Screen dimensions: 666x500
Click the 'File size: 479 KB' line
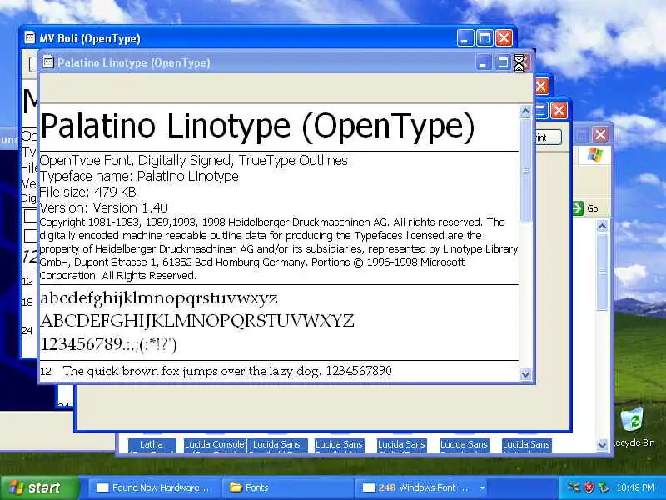87,192
